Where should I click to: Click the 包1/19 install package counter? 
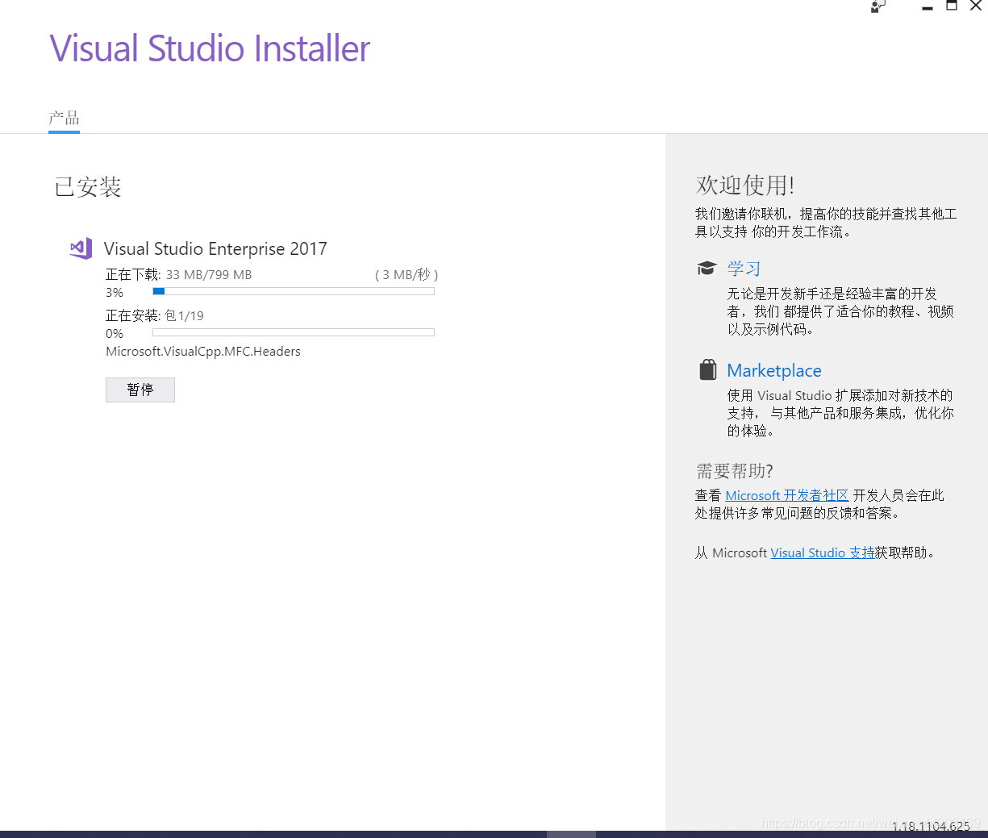(185, 315)
